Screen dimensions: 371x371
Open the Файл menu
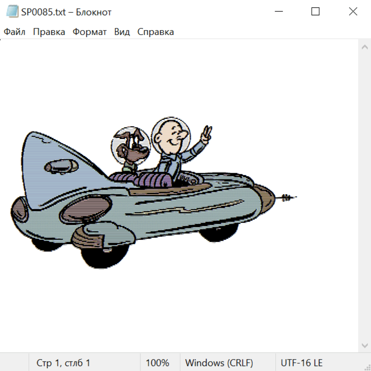14,32
